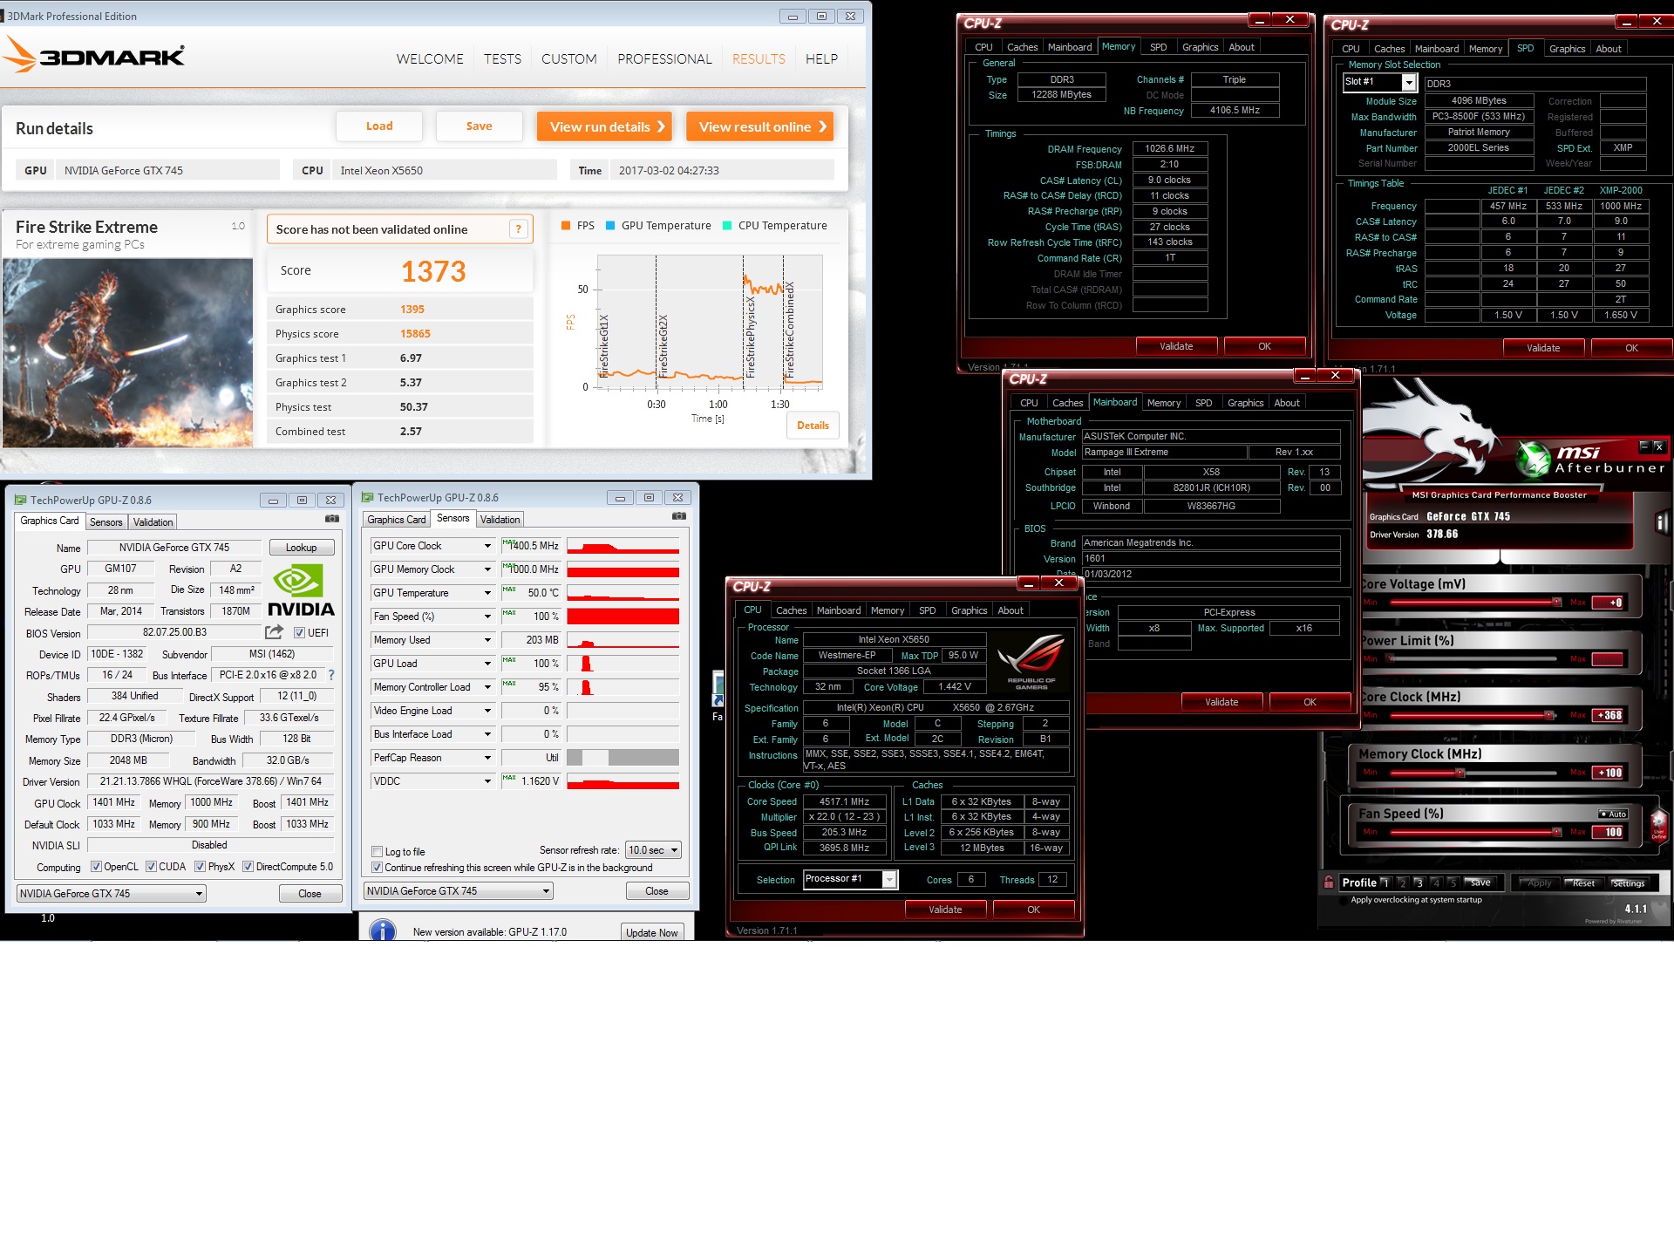Click arrow on View result online button
Image resolution: width=1674 pixels, height=1247 pixels.
[822, 126]
